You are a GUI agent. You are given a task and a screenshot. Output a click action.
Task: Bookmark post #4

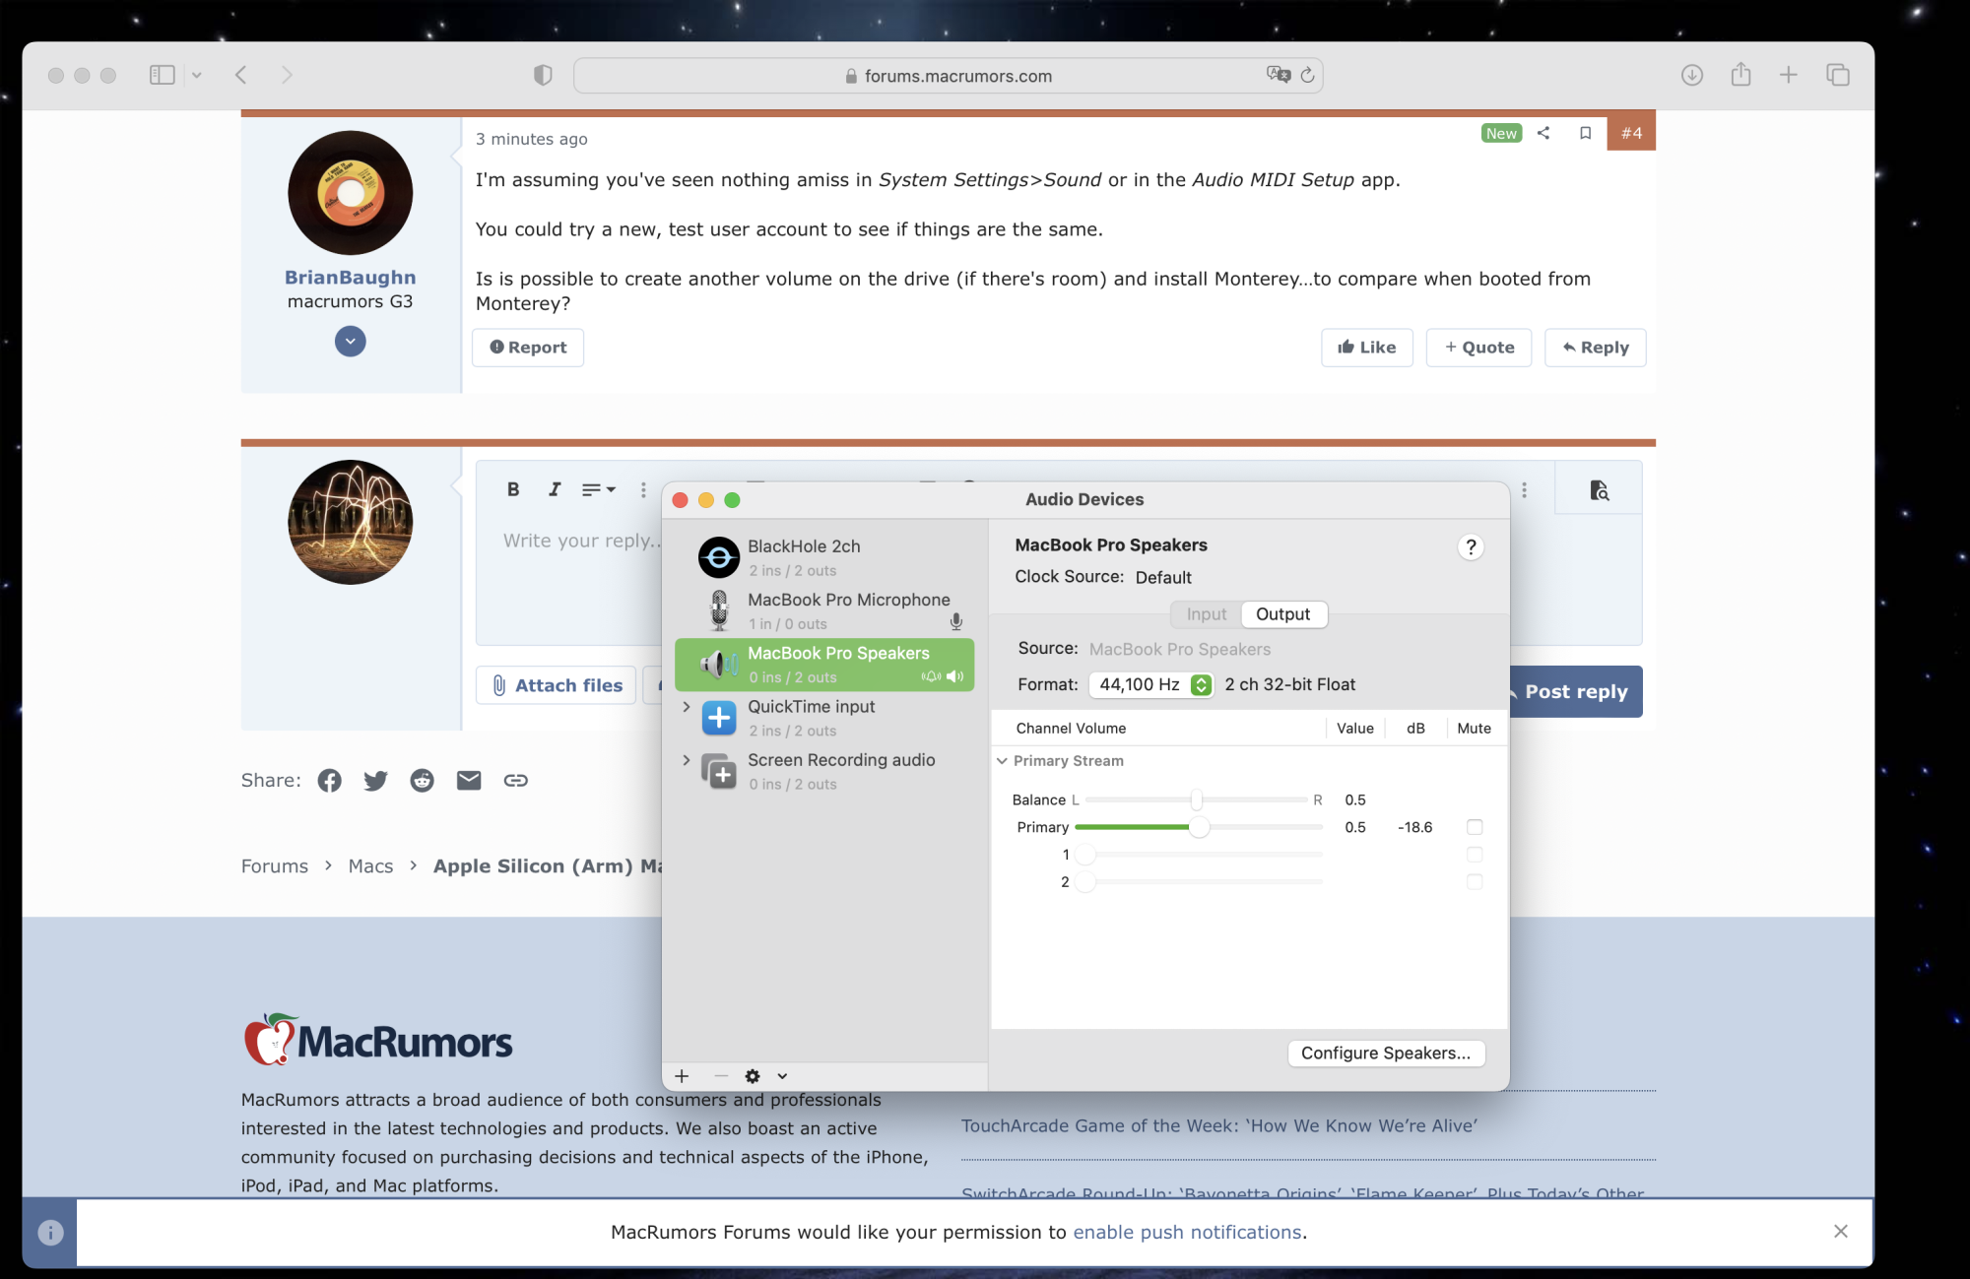1585,133
